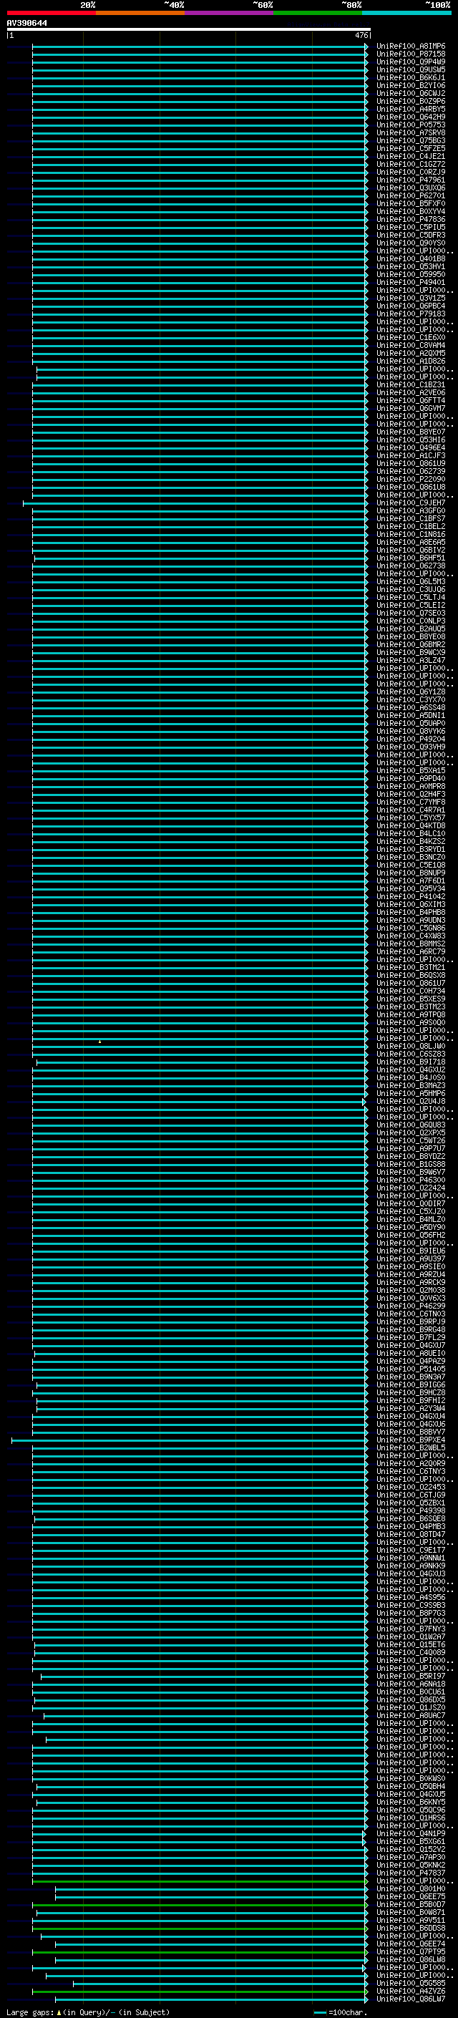This screenshot has height=2018, width=458.
Task: Click the orange ~40% identity legend bar
Action: (x=140, y=13)
